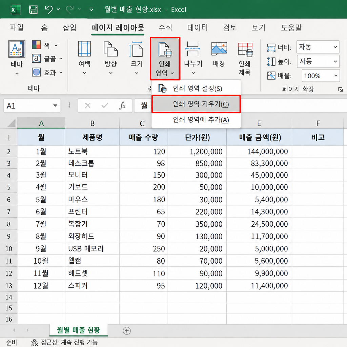Click the 배율 scale icon

271,76
